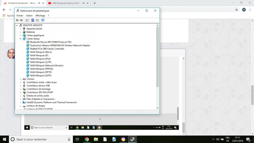Expand Contrôleurs de bus USB node

coord(21,86)
